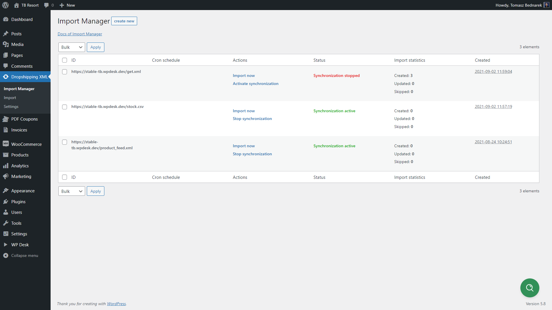Click the Dashboard gauge icon
This screenshot has width=552, height=310.
click(6, 19)
